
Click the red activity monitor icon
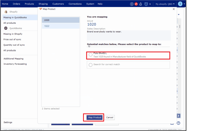tap(136, 4)
